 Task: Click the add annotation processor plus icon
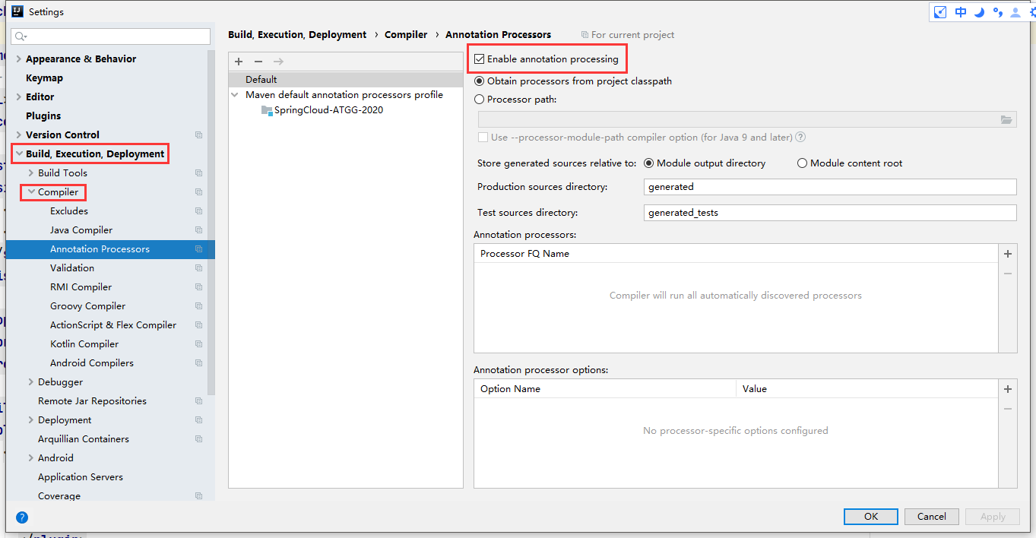pos(1008,254)
